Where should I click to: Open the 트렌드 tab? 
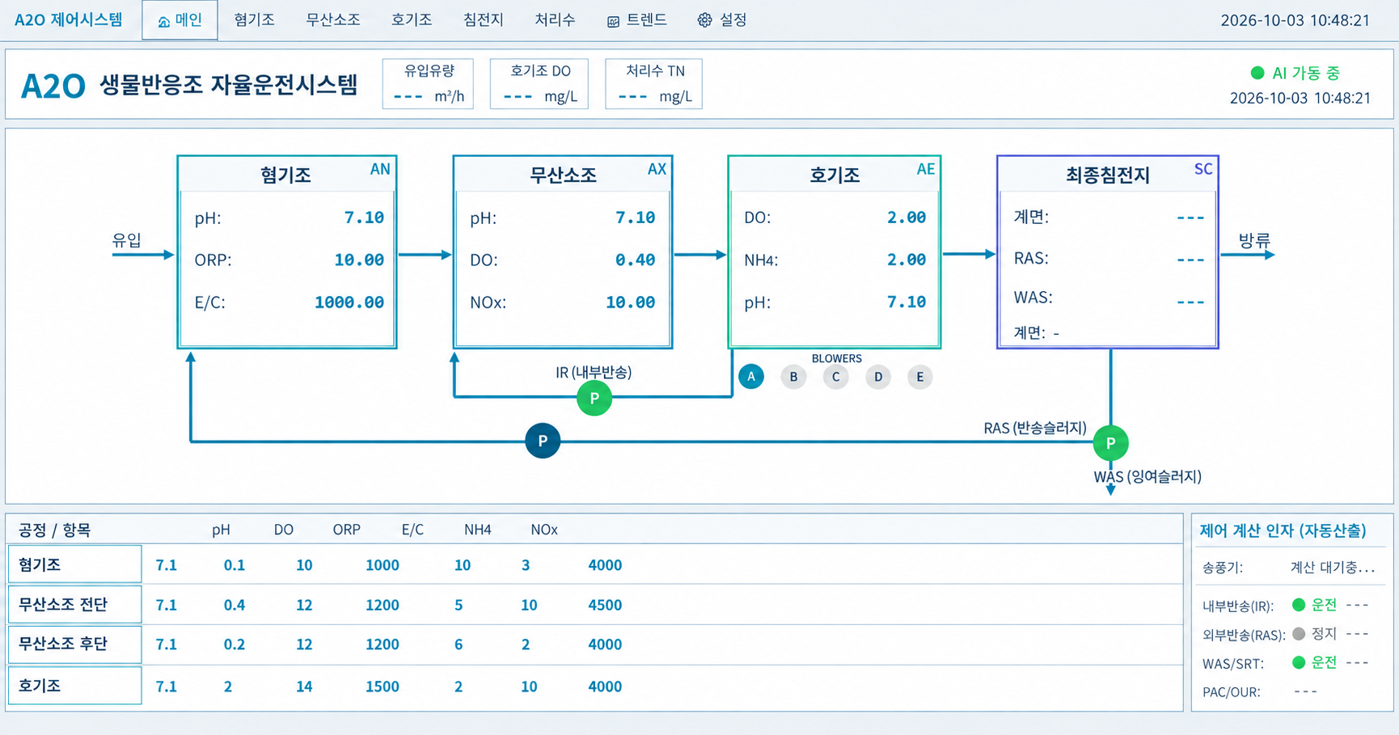[636, 20]
